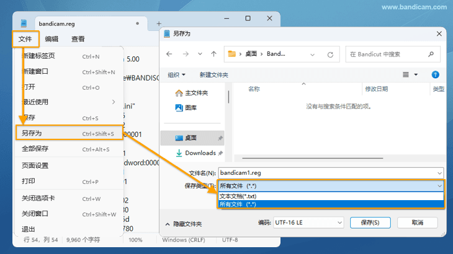Select 新建标签页 menu item
The image size is (453, 254).
(x=69, y=56)
